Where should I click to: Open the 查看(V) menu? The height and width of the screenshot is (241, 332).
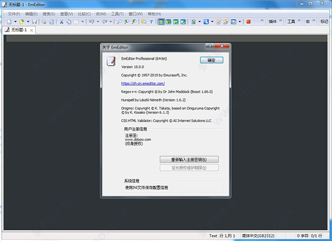pyautogui.click(x=66, y=14)
